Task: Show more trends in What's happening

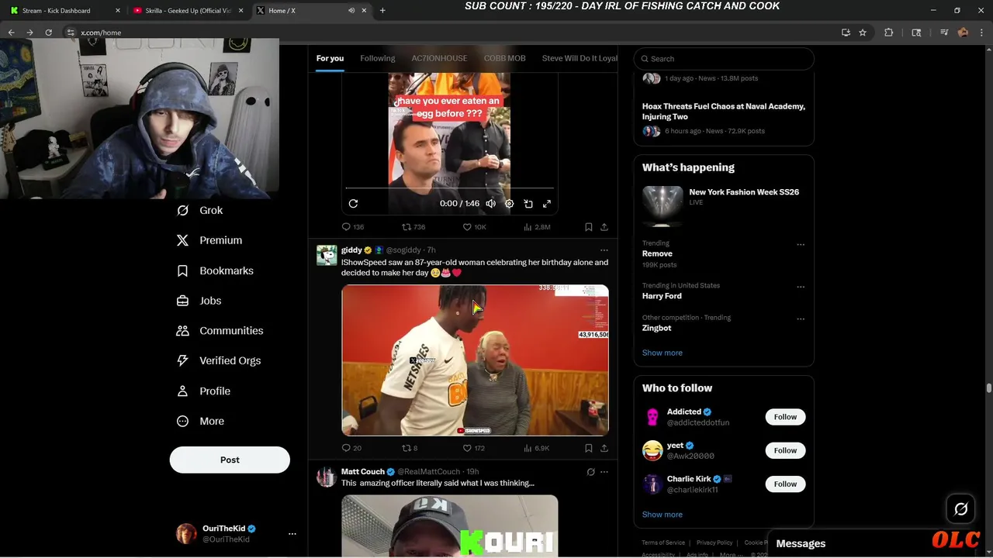Action: (663, 353)
